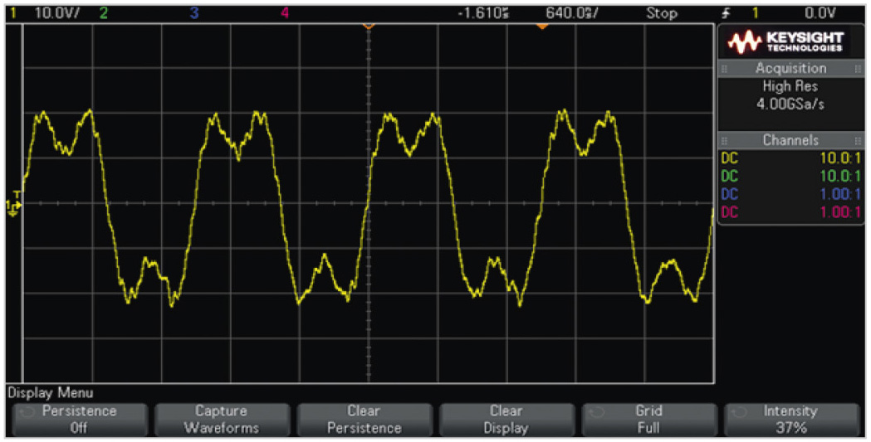Click the channel 1 ground level marker
The height and width of the screenshot is (442, 871).
tap(13, 205)
